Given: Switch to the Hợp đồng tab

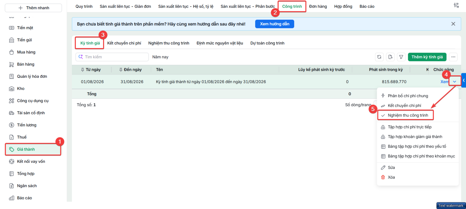Looking at the screenshot, I should tap(343, 6).
